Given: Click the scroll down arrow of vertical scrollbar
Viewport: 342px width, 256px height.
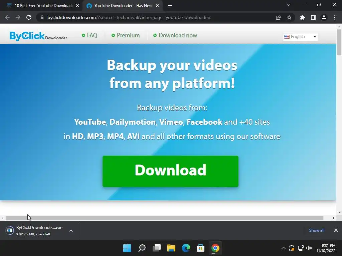Looking at the screenshot, I should pyautogui.click(x=339, y=212).
